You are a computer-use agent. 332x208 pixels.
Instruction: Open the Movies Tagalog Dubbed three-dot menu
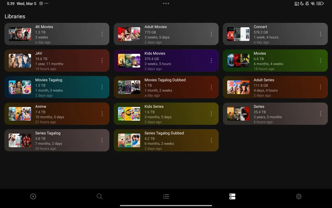[211, 87]
